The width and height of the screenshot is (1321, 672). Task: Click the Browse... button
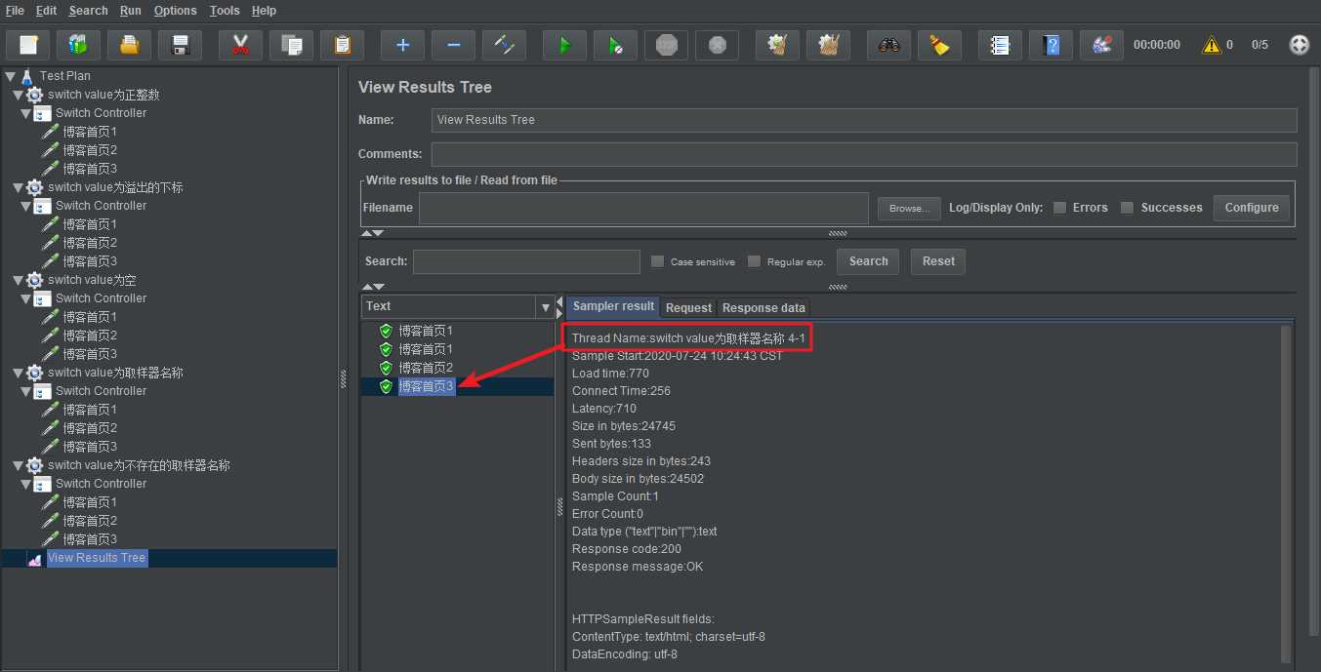909,208
